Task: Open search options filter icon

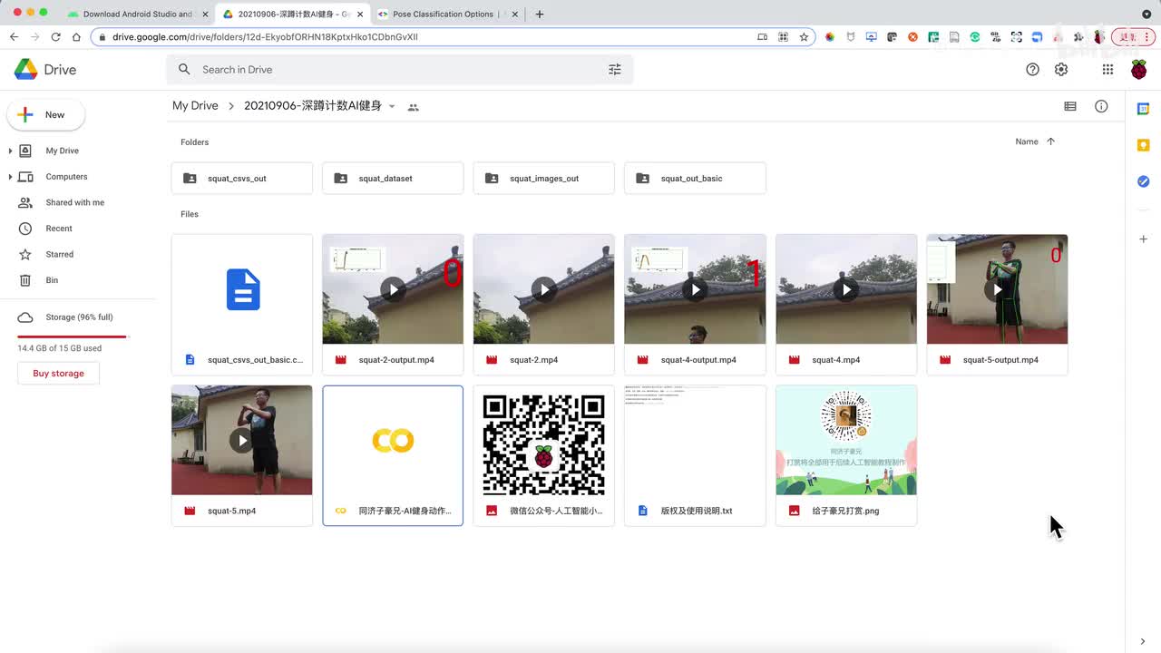Action: coord(615,69)
